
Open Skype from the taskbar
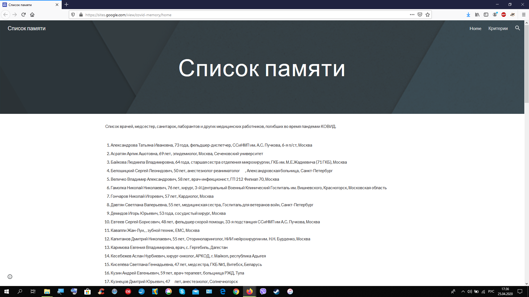pyautogui.click(x=182, y=291)
